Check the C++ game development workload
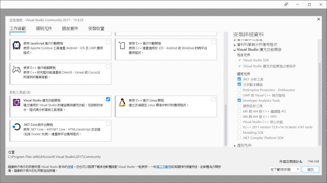This screenshot has width=327, height=183. click(108, 67)
